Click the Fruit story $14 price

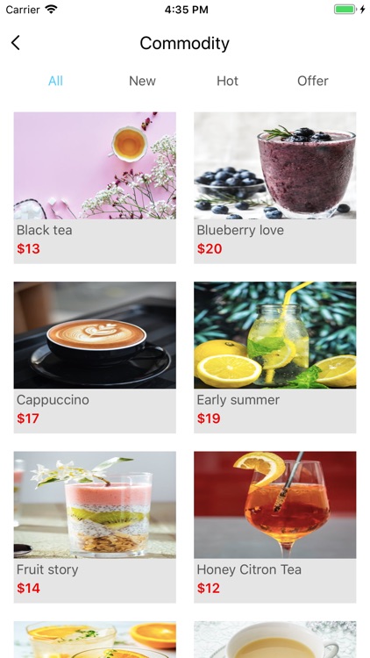29,588
